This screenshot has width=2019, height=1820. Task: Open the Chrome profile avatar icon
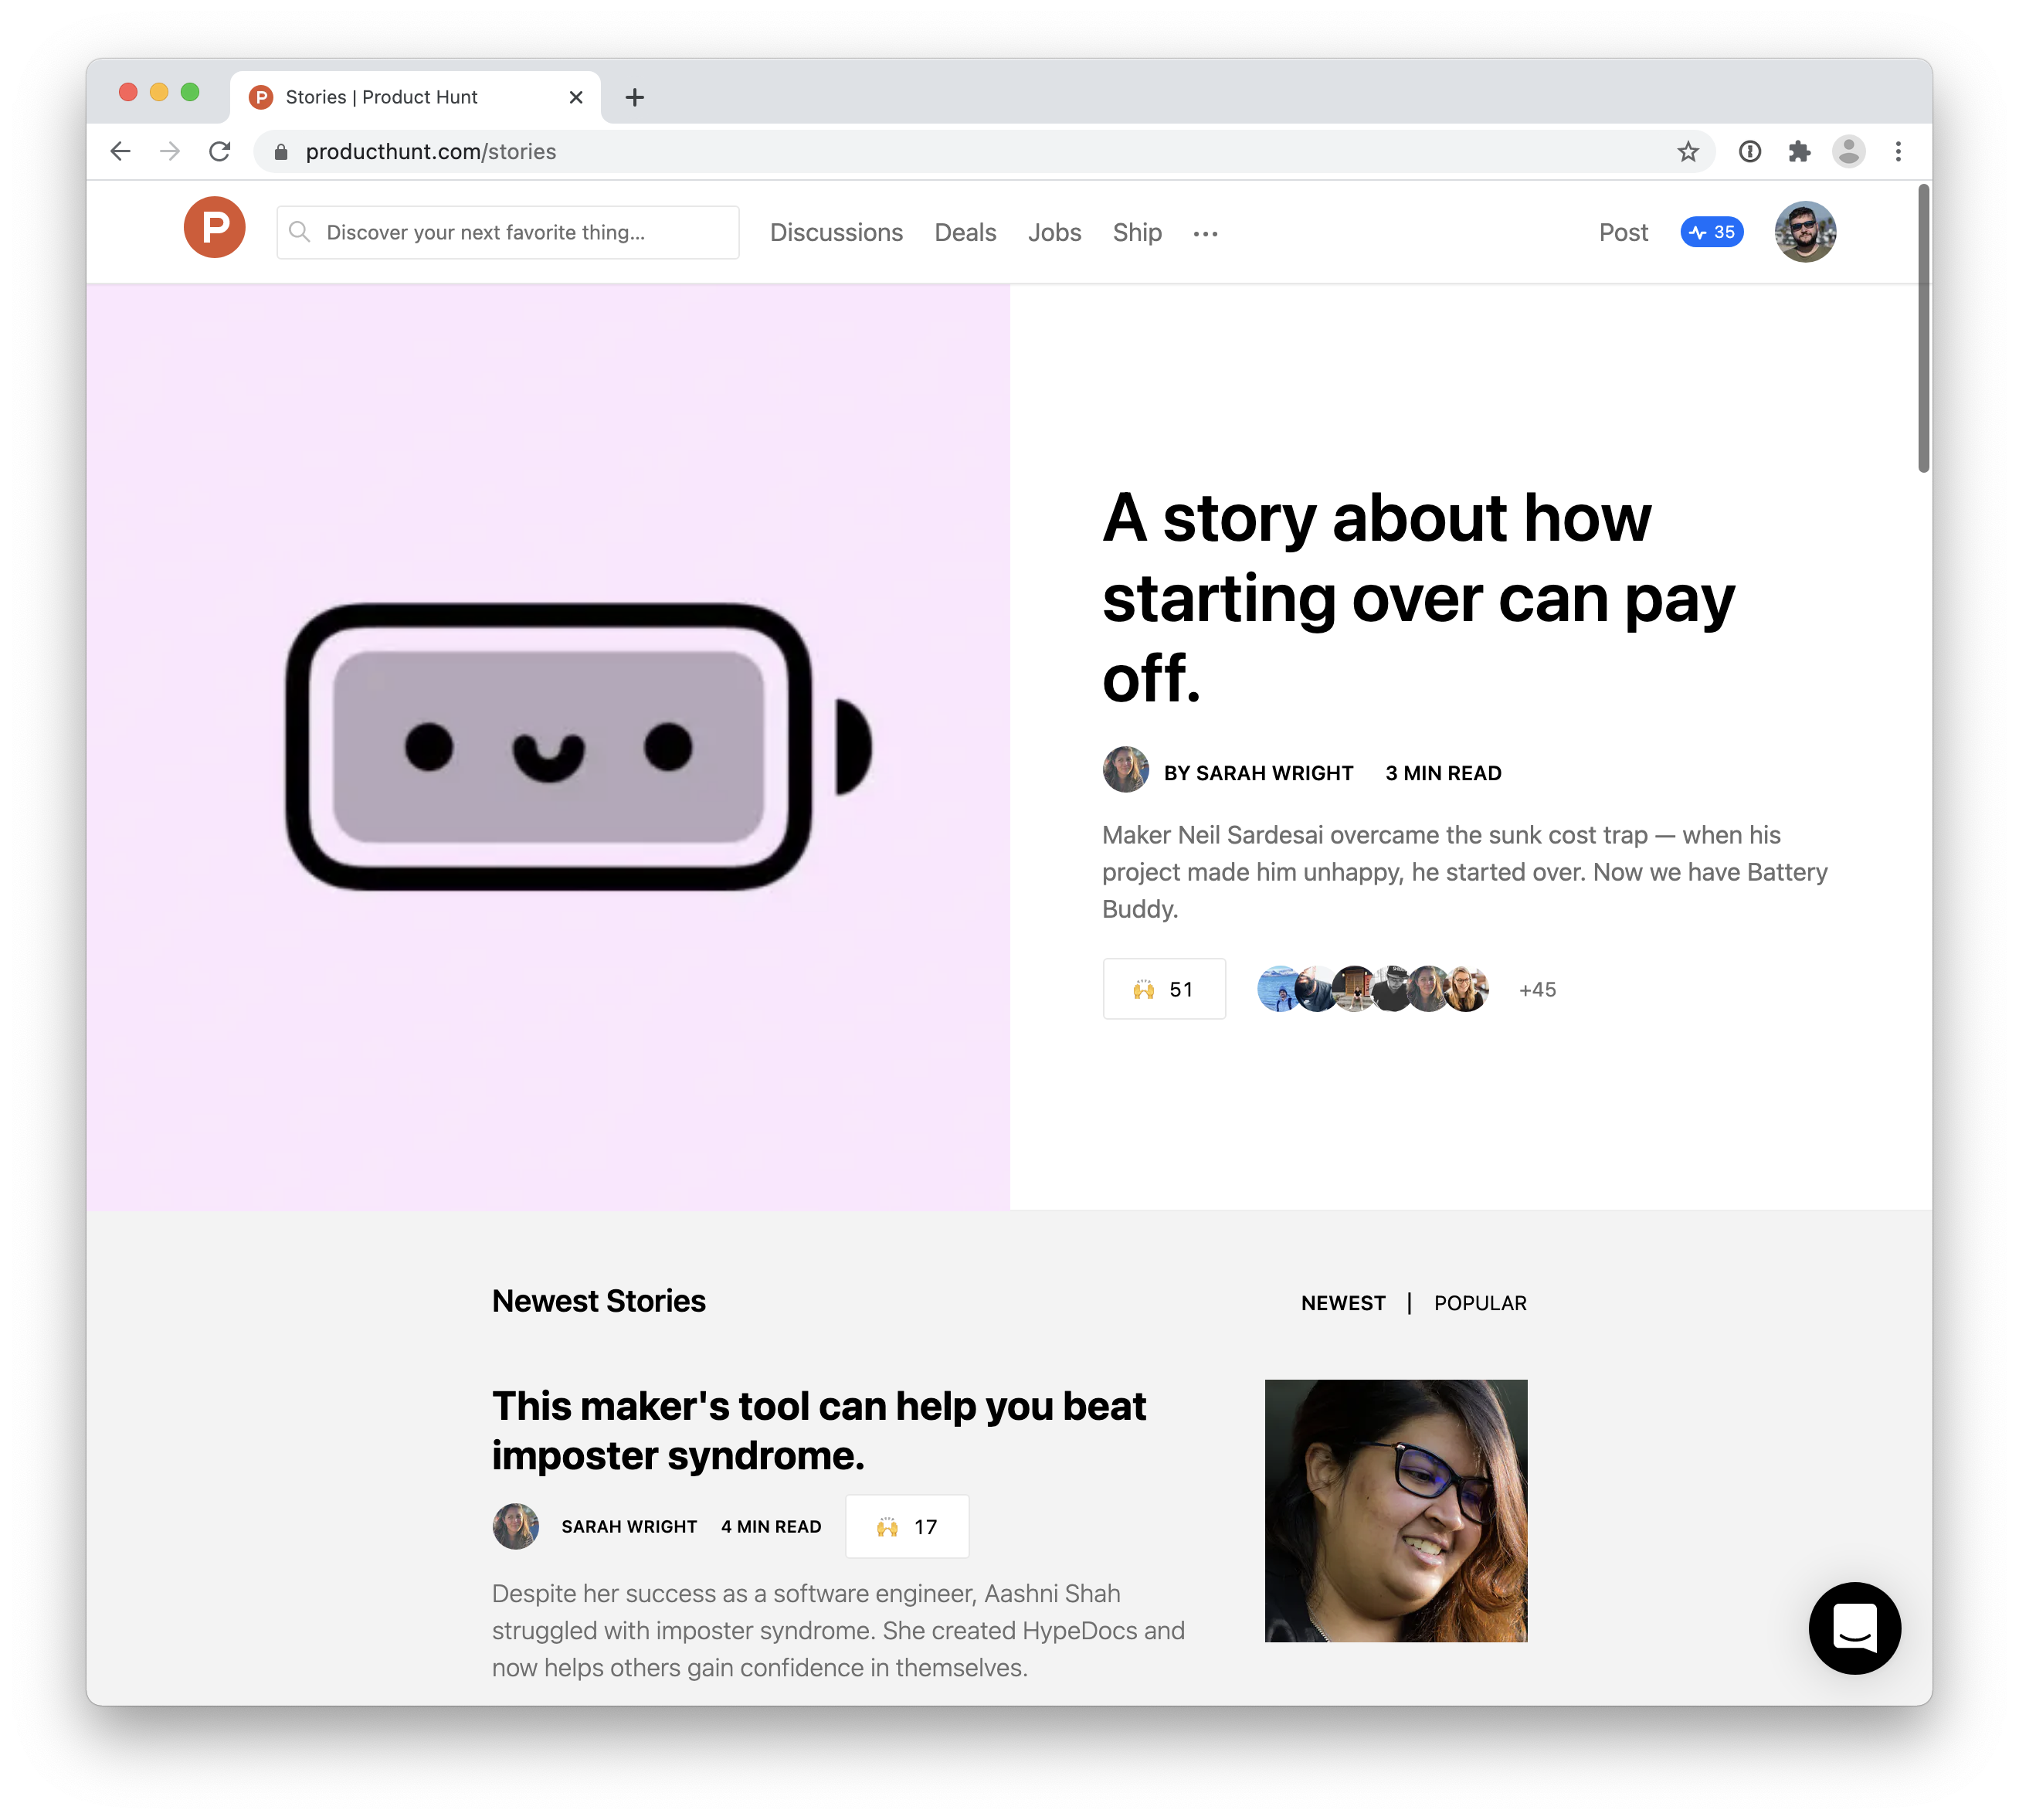[x=1848, y=151]
